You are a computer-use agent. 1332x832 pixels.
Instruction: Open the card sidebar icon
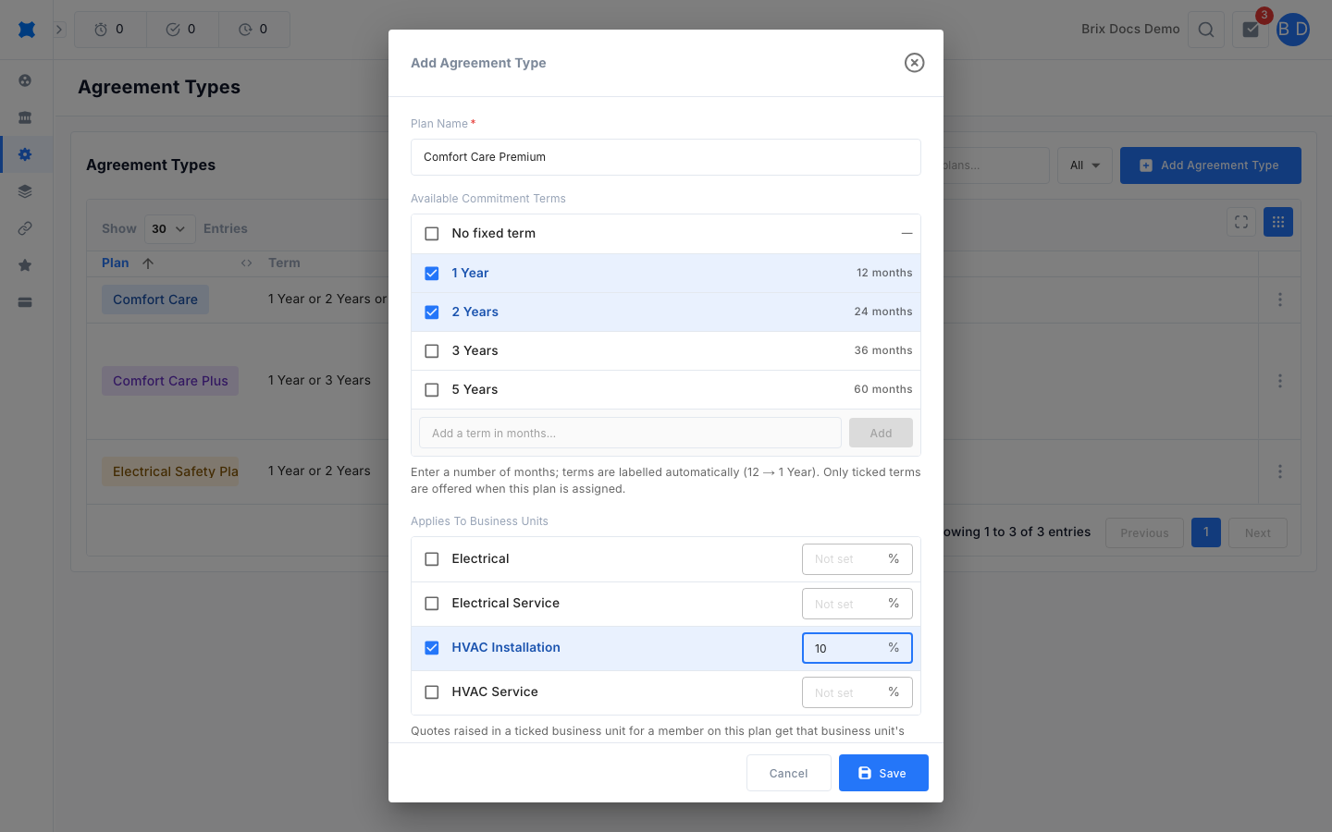click(x=25, y=302)
